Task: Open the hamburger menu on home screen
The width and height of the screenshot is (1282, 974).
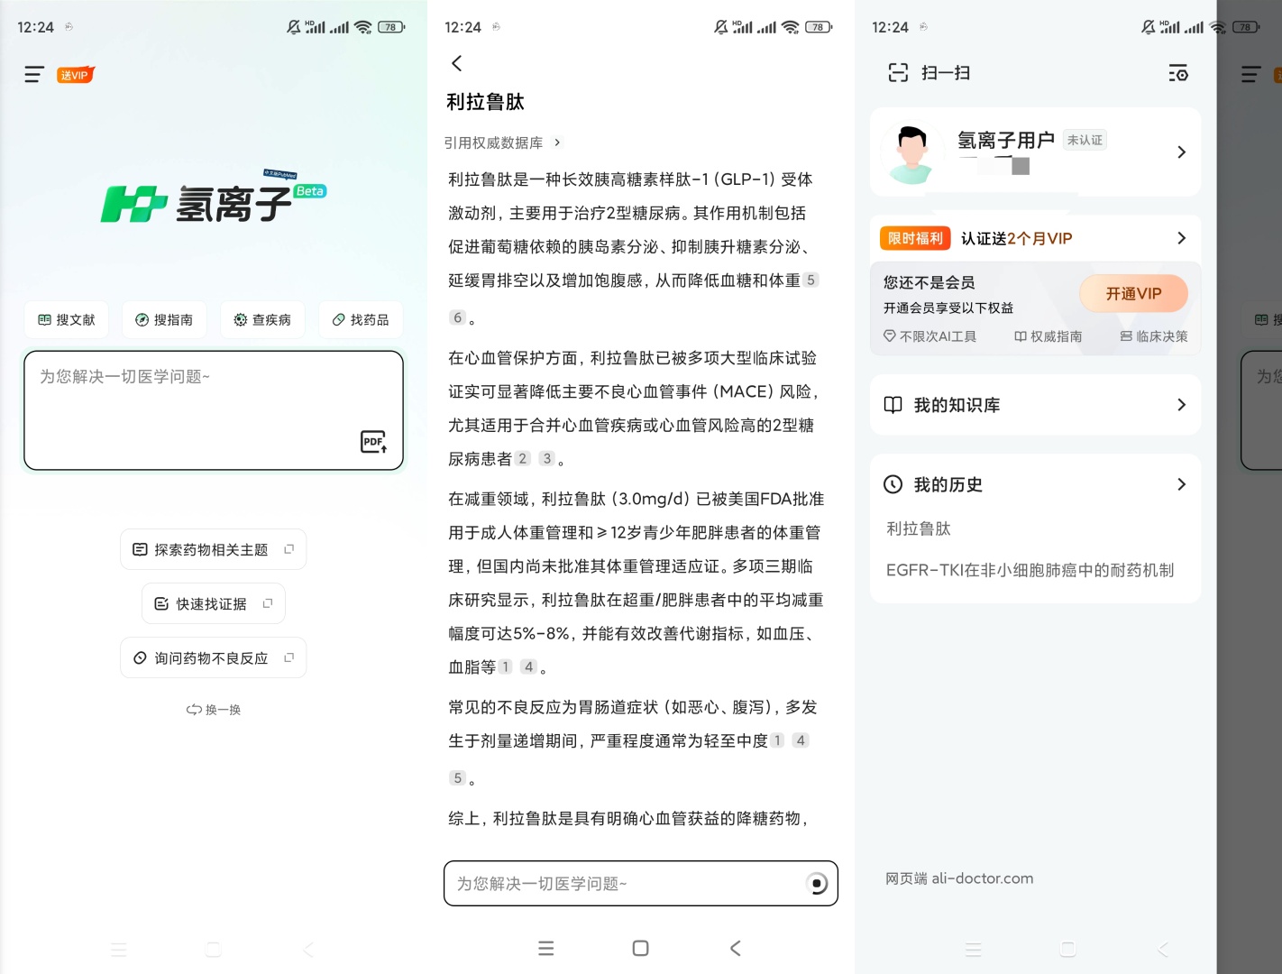Action: pyautogui.click(x=34, y=75)
